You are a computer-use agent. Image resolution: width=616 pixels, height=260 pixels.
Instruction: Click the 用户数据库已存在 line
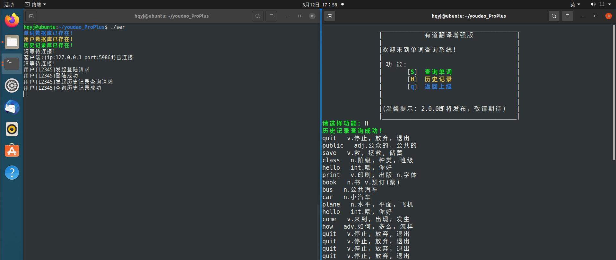point(48,39)
